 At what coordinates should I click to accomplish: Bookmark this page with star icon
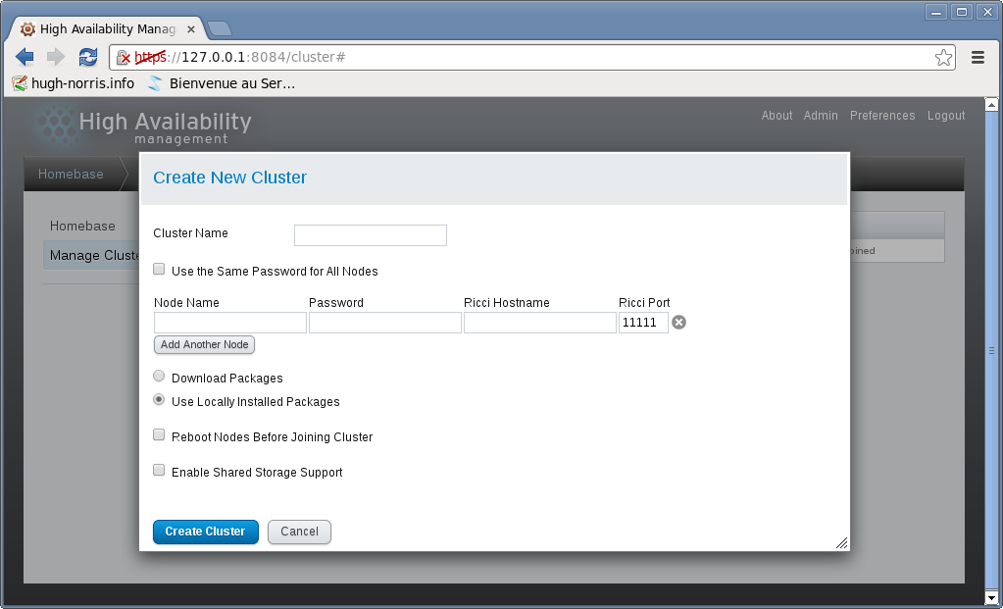pyautogui.click(x=943, y=58)
